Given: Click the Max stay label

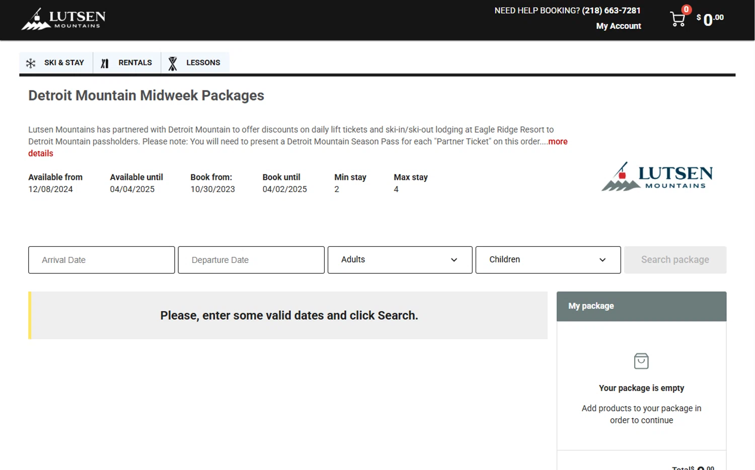Looking at the screenshot, I should pyautogui.click(x=411, y=177).
